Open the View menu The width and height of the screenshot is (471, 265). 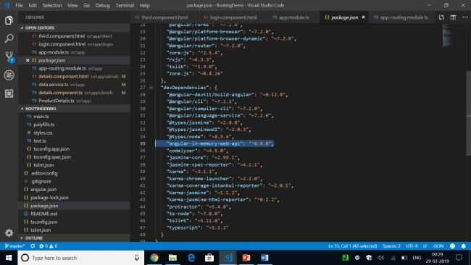click(x=72, y=5)
